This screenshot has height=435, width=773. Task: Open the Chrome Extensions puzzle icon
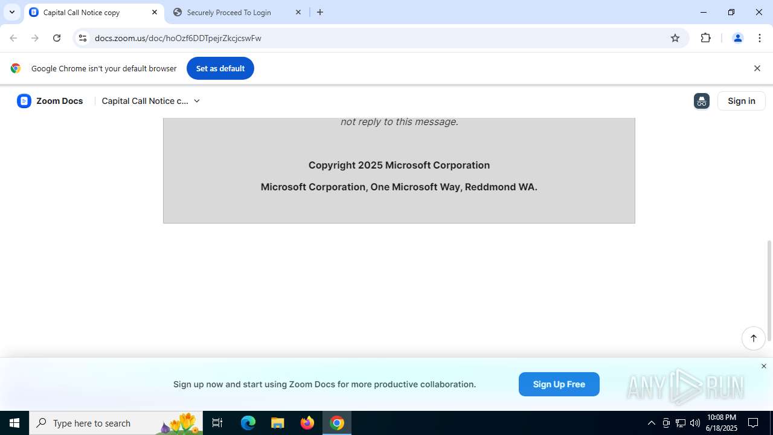(705, 38)
